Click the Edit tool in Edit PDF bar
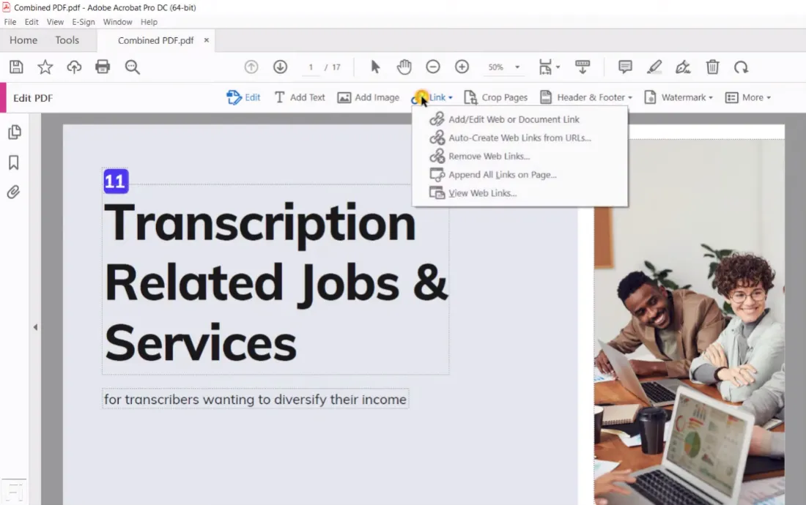Image resolution: width=806 pixels, height=505 pixels. (244, 97)
